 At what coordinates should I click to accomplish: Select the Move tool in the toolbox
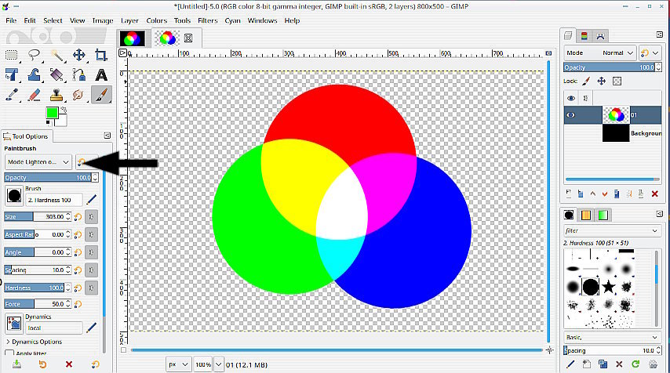78,55
